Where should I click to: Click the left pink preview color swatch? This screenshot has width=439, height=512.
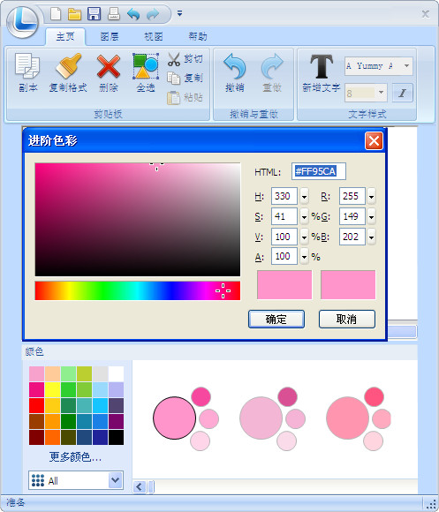coord(284,284)
